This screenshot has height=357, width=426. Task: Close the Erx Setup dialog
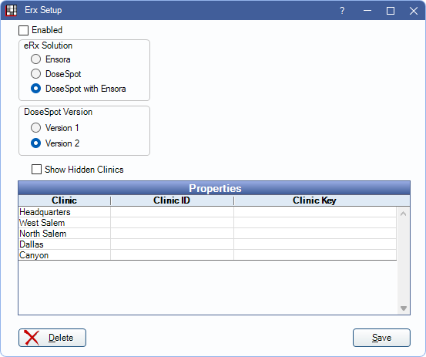point(414,11)
